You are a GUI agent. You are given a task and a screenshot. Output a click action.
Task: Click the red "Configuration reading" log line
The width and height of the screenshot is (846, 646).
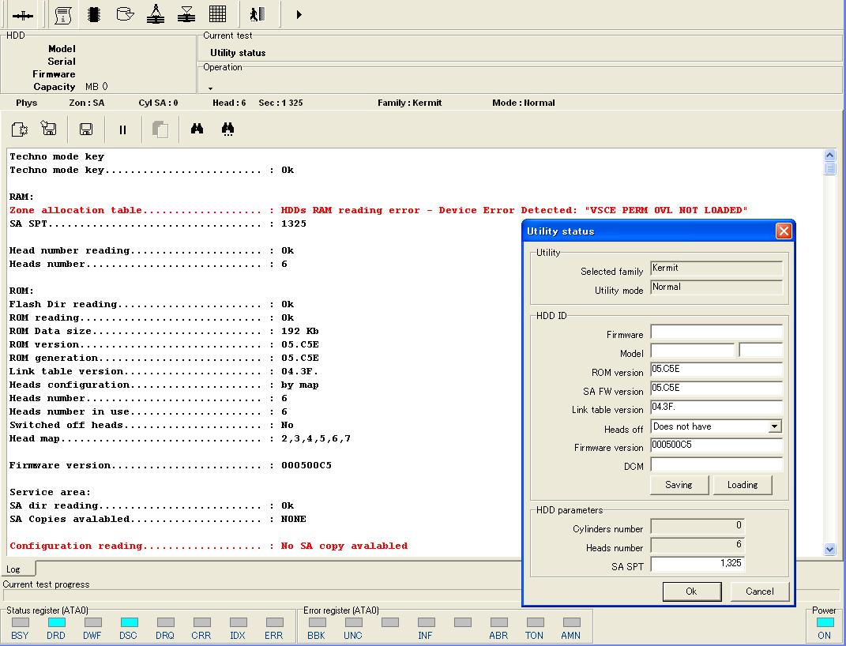[x=209, y=546]
